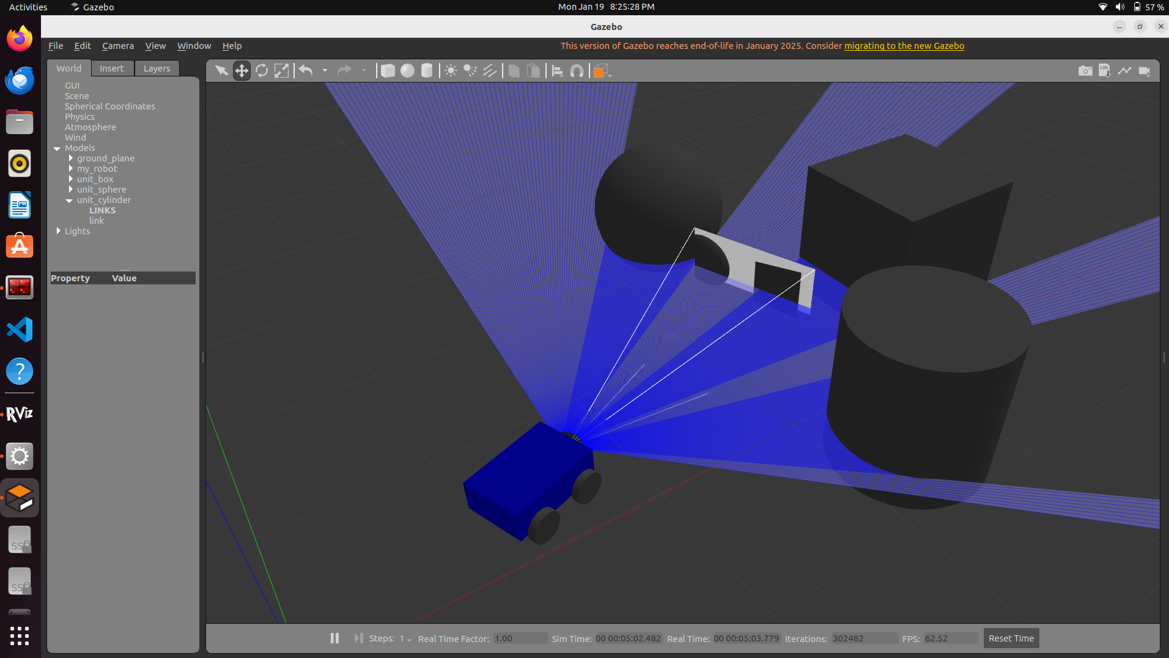Open the Camera menu
Image resolution: width=1169 pixels, height=658 pixels.
pyautogui.click(x=118, y=46)
